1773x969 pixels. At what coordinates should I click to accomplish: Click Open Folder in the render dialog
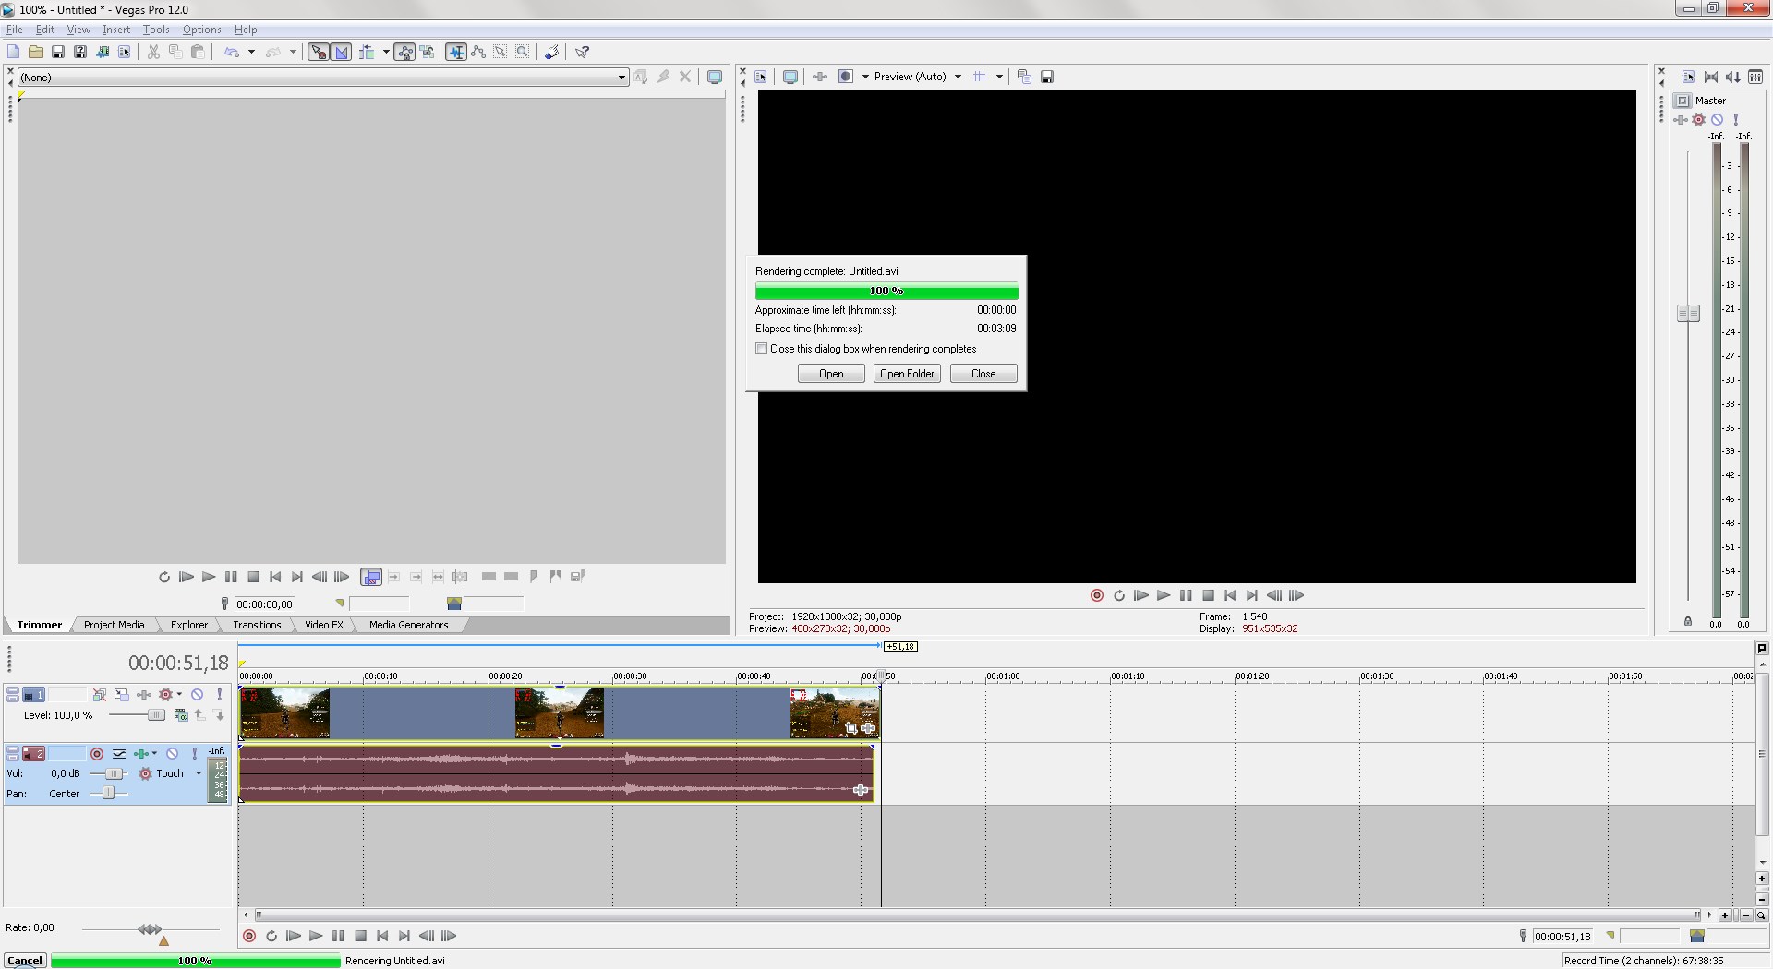tap(907, 374)
